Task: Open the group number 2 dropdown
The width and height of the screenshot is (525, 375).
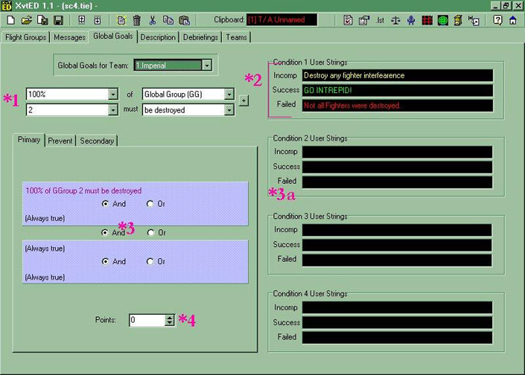Action: coord(113,110)
